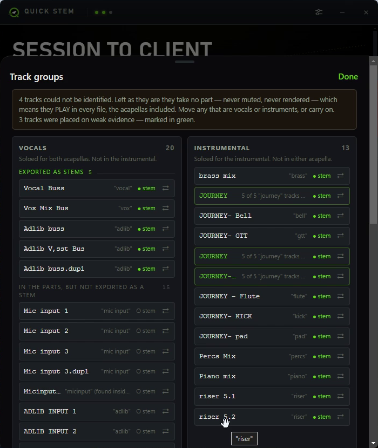Screen dimensions: 378x448
Task: Select the Vox Mix Bus track row
Action: point(97,208)
